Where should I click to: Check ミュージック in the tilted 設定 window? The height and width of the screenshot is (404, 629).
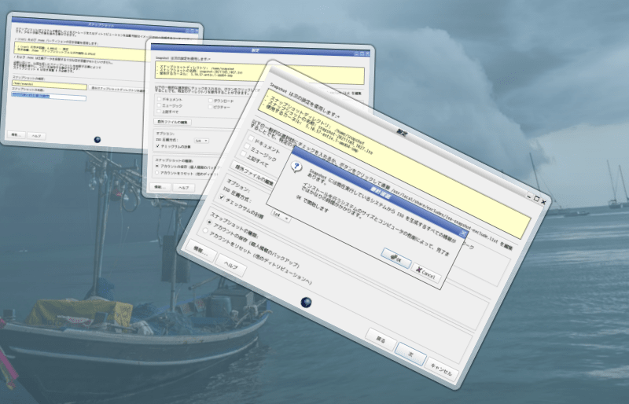(x=247, y=146)
